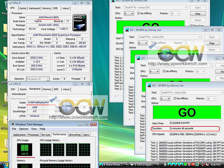Open the Windows Start orb
The height and width of the screenshot is (168, 224).
point(6,164)
